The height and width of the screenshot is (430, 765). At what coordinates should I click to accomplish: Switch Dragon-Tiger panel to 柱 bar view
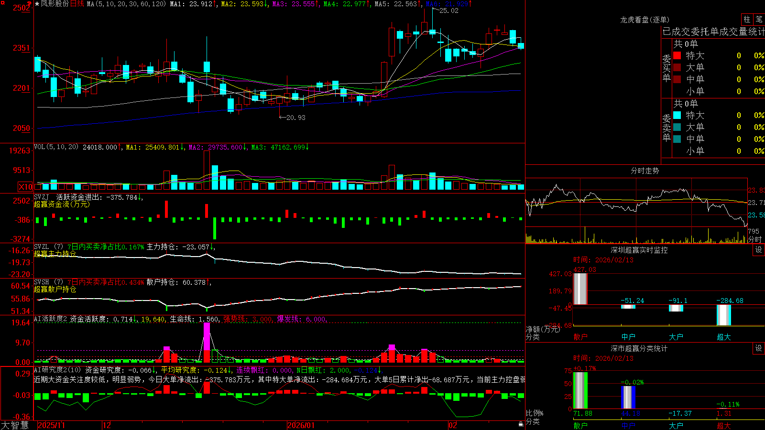pos(747,19)
